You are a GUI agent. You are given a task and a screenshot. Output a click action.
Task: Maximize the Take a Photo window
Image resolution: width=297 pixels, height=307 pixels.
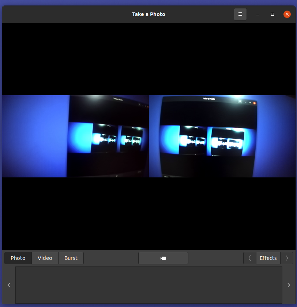pos(272,14)
